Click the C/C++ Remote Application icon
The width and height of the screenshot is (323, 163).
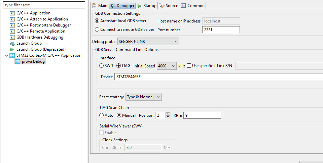tap(12, 31)
